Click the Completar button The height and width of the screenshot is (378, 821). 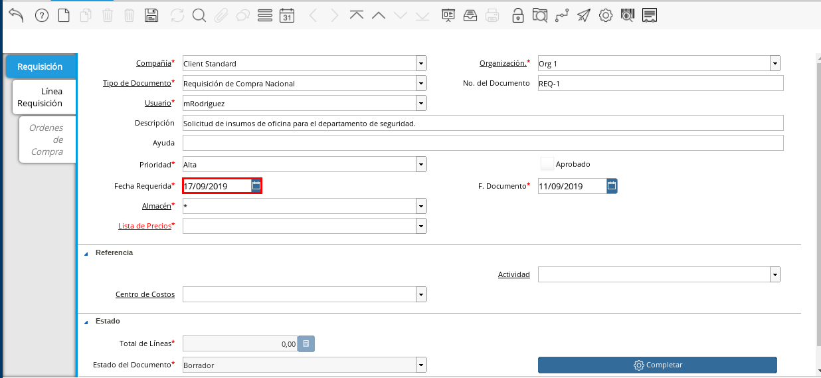point(657,365)
